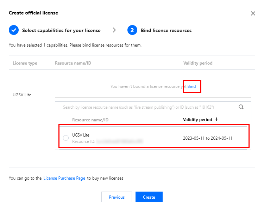Click the License type column header

tap(25, 63)
